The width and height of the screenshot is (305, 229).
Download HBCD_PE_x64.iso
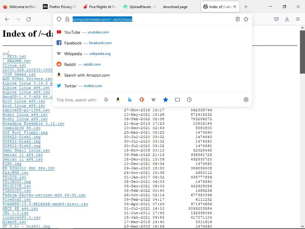(20, 209)
